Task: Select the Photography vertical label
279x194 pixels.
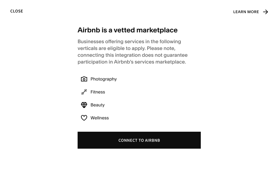Action: pyautogui.click(x=103, y=79)
